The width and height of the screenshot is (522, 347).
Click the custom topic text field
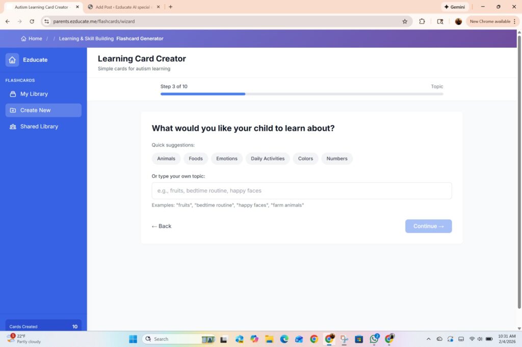click(302, 191)
